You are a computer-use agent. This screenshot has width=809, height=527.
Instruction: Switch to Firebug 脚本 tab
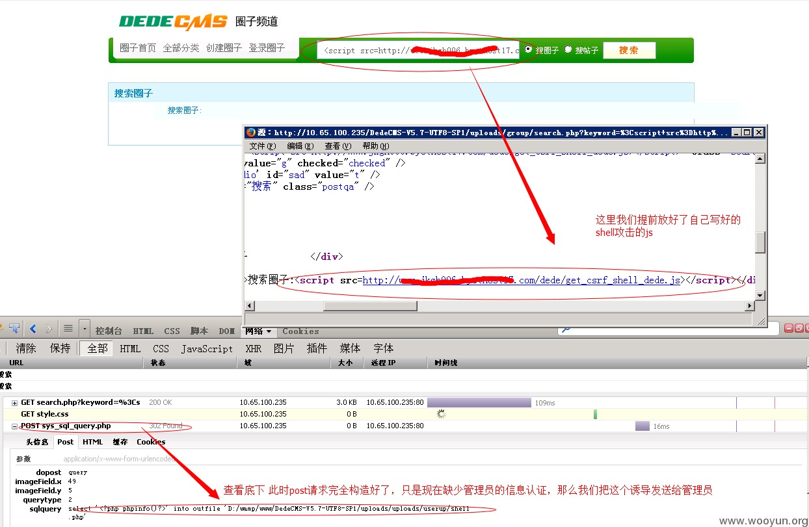click(x=199, y=331)
